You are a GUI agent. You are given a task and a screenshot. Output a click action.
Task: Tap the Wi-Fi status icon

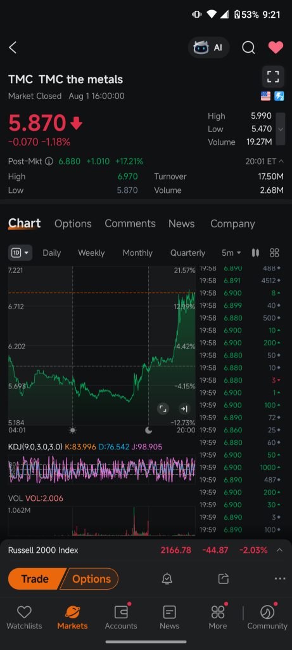[x=212, y=15]
